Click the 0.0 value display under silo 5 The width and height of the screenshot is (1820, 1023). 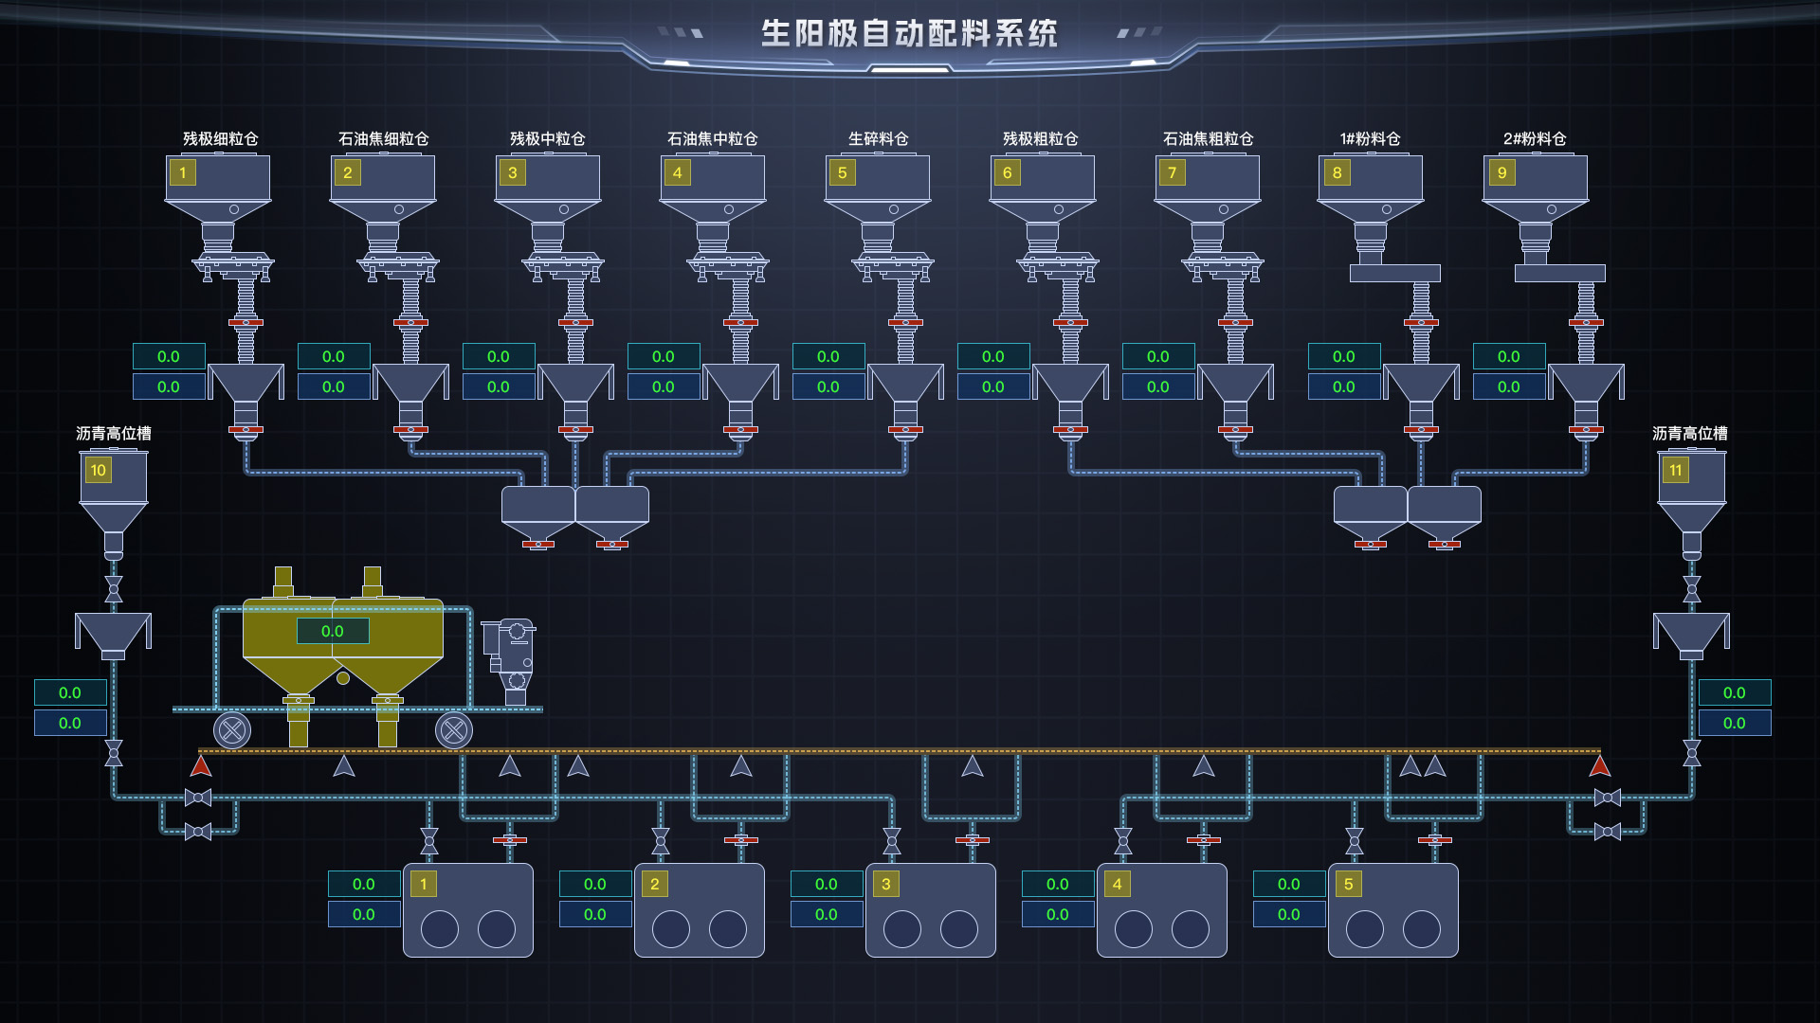pos(828,357)
